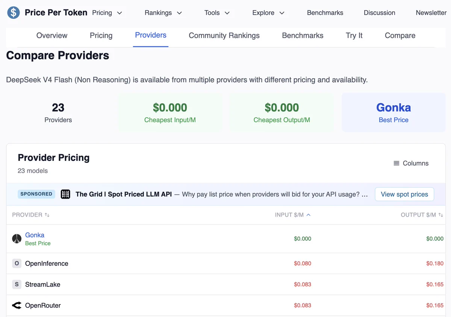451x317 pixels.
Task: Go to Benchmarks in the top navigation
Action: [325, 13]
